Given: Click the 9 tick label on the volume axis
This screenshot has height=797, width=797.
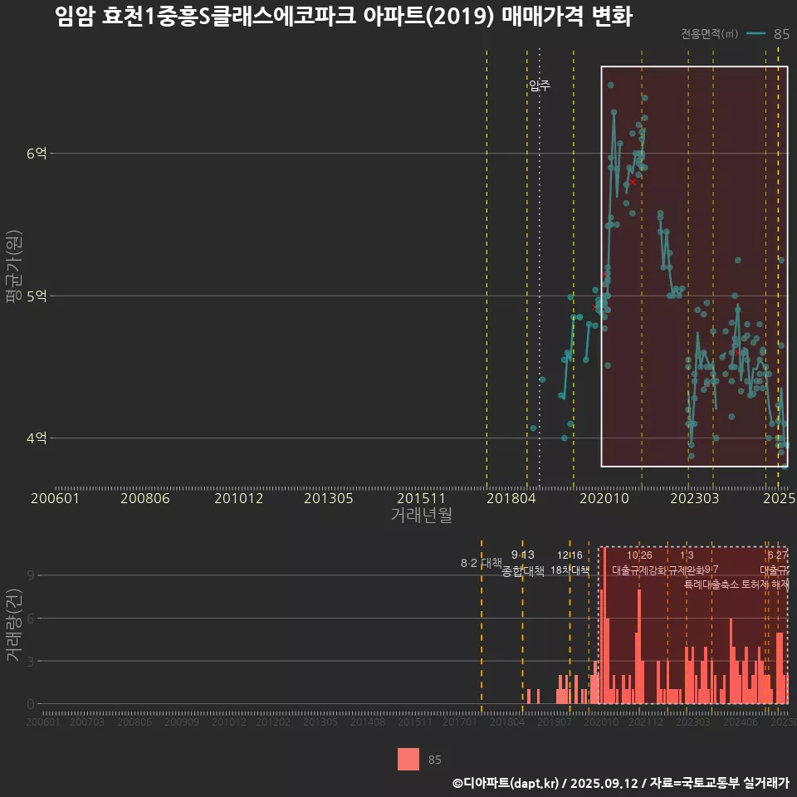Looking at the screenshot, I should point(31,575).
